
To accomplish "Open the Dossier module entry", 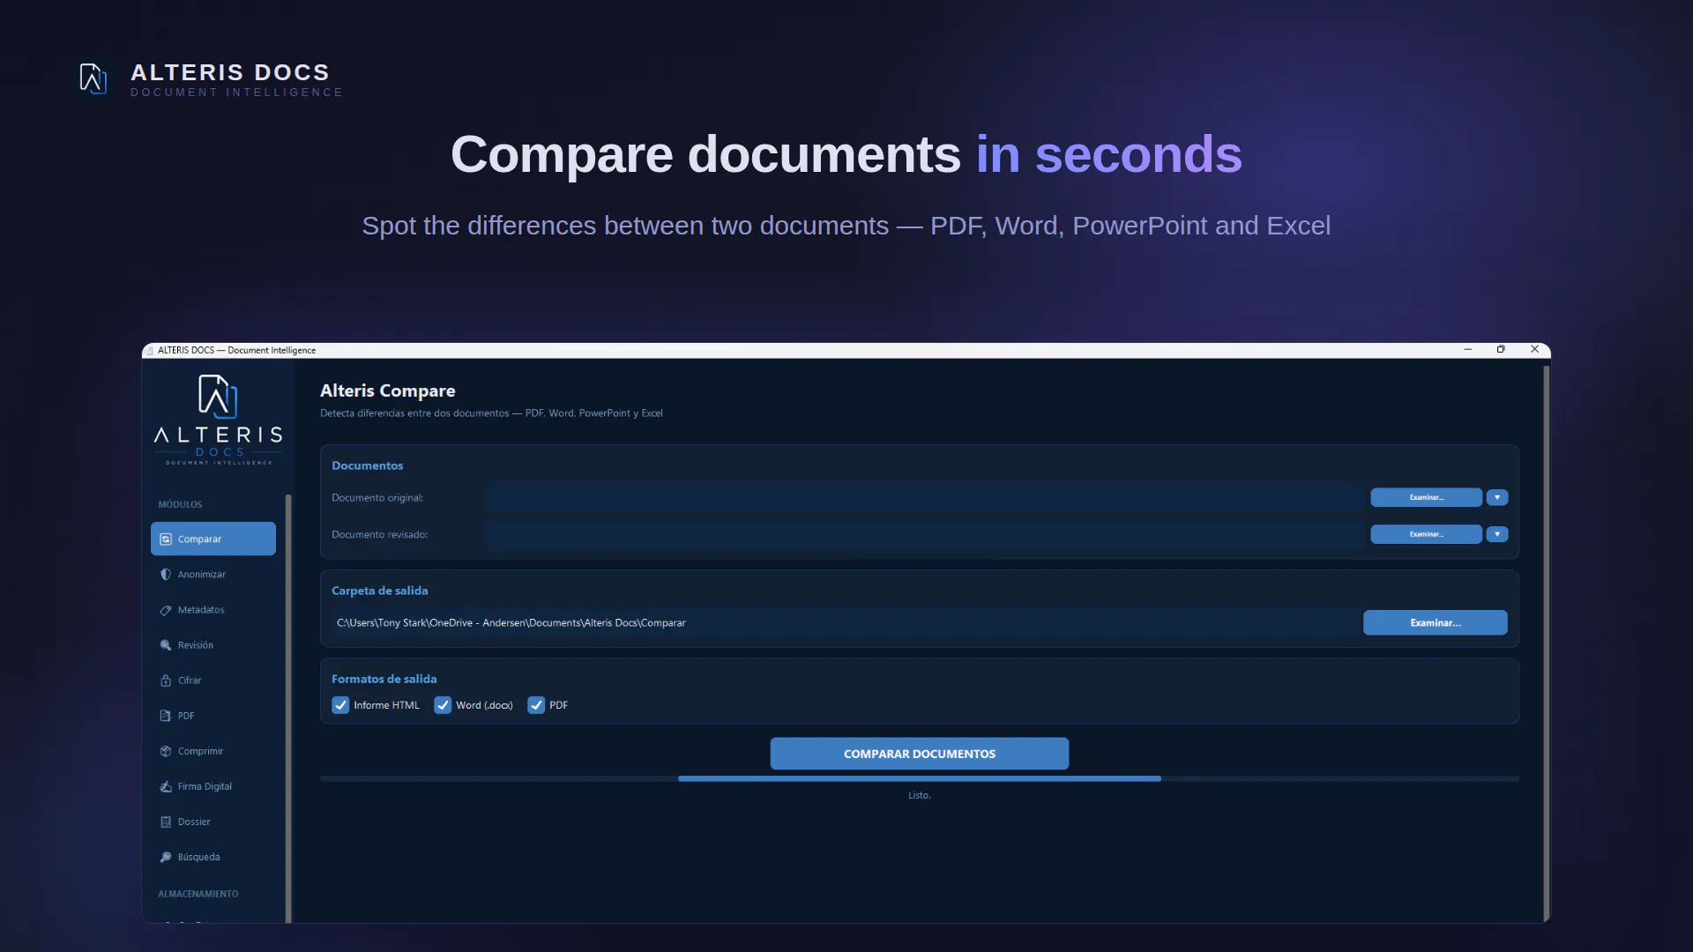I will [x=213, y=822].
